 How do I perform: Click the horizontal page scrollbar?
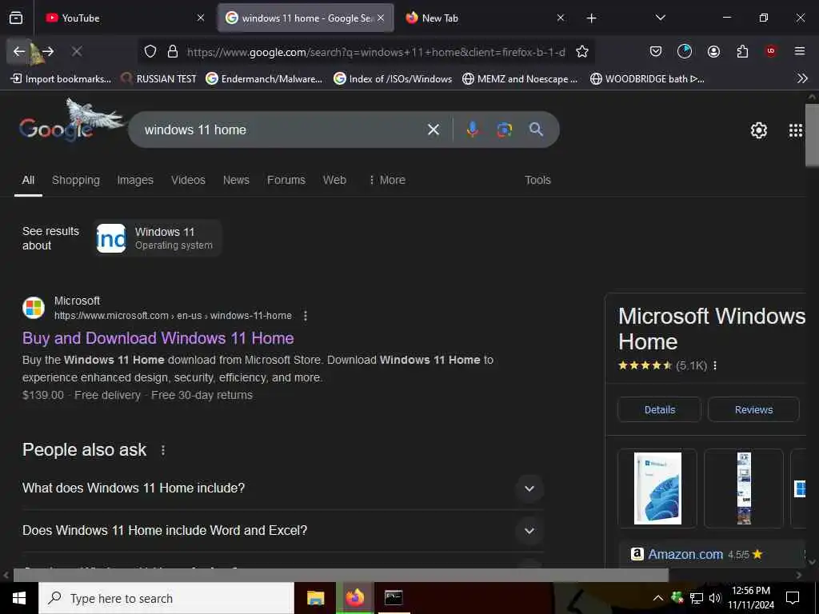[341, 576]
